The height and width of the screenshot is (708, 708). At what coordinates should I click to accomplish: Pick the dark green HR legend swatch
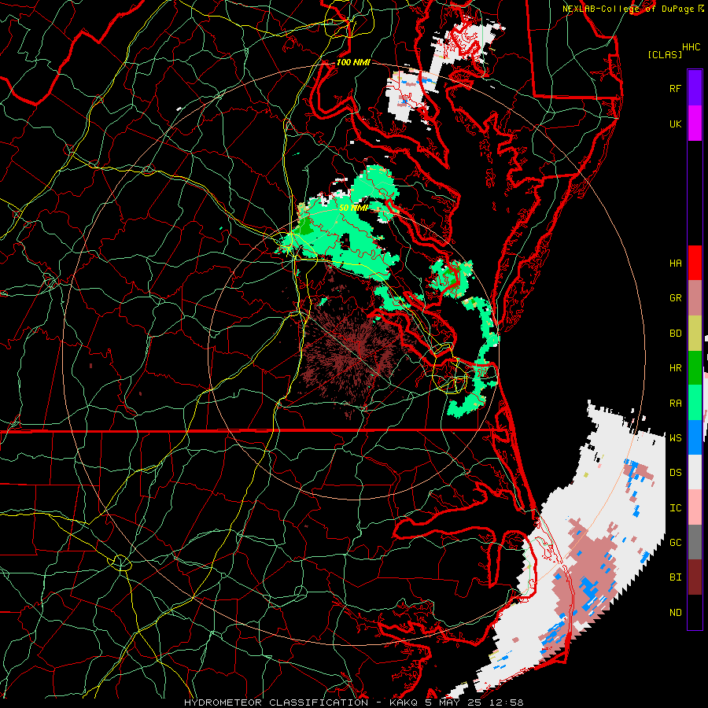(x=695, y=368)
